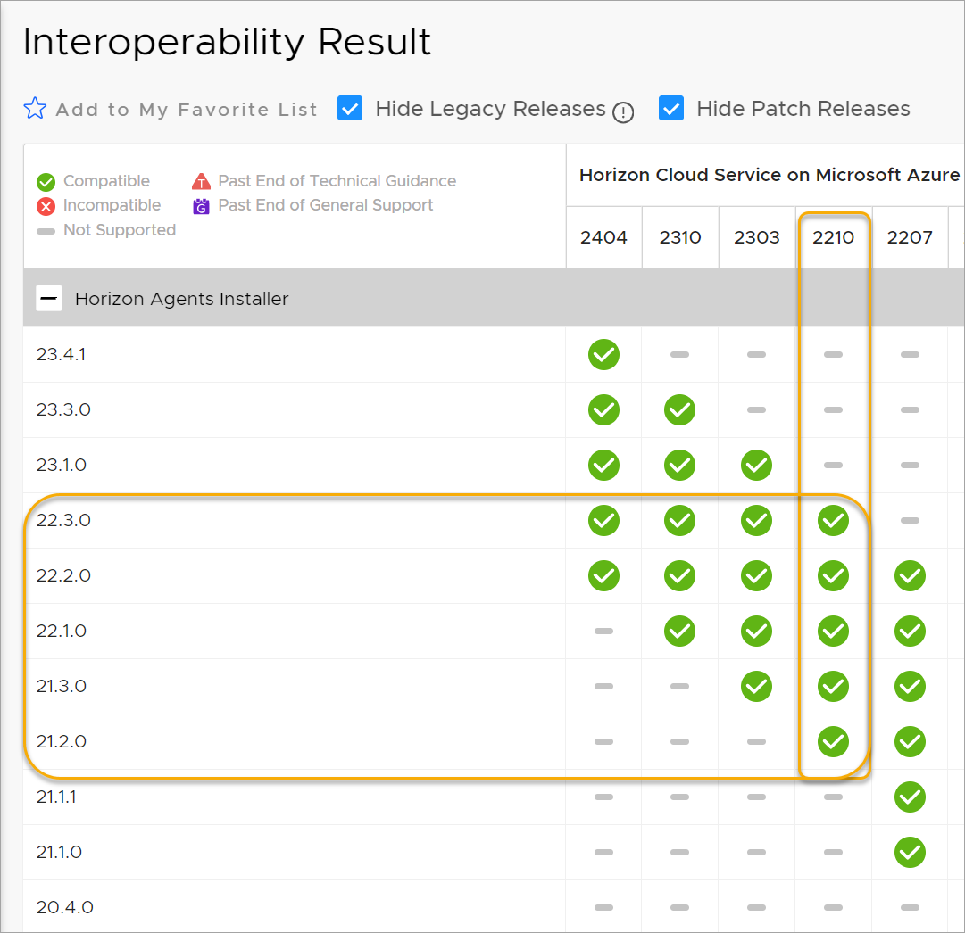The image size is (965, 933).
Task: Open Add to My Favorite List link
Action: [187, 110]
